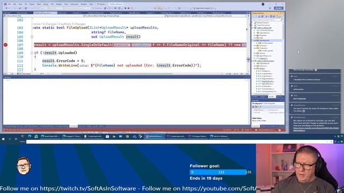Click the Windows Start button

(x=3, y=139)
